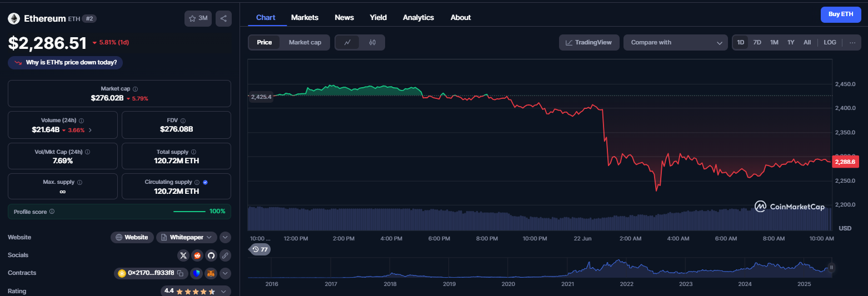868x296 pixels.
Task: Expand the Whitepaper dropdown
Action: point(186,237)
